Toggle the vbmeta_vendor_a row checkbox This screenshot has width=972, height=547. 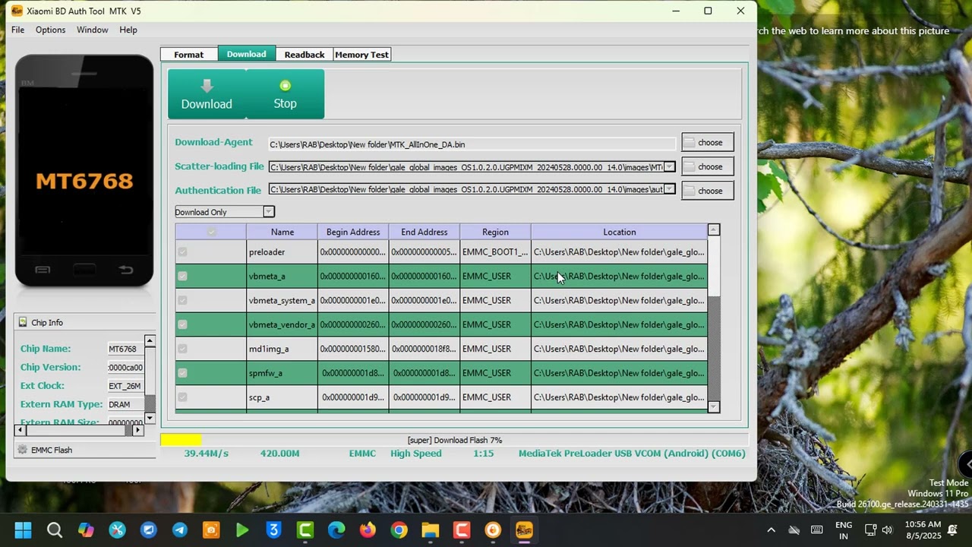[x=182, y=324]
